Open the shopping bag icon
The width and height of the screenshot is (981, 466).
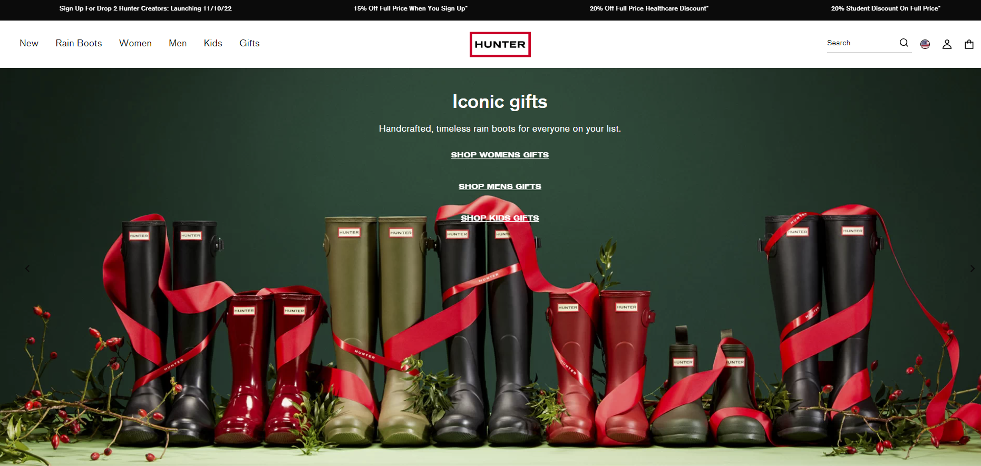click(969, 44)
